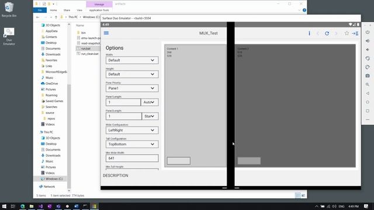Click the Explorer up directory arrow
This screenshot has height=210, width=374.
coord(56,17)
